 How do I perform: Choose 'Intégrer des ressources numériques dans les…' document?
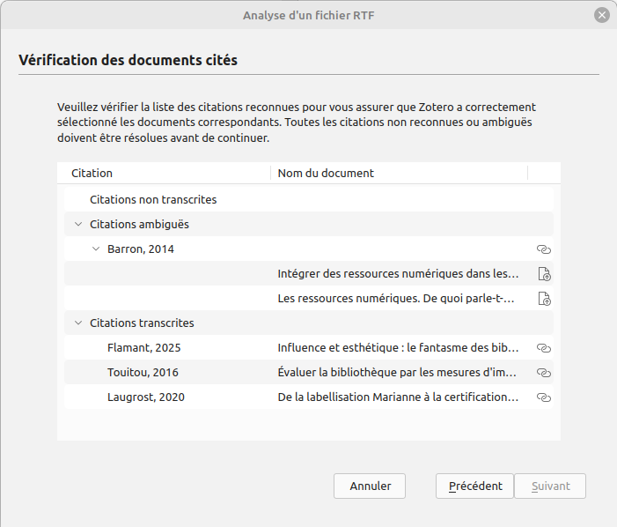pos(398,274)
